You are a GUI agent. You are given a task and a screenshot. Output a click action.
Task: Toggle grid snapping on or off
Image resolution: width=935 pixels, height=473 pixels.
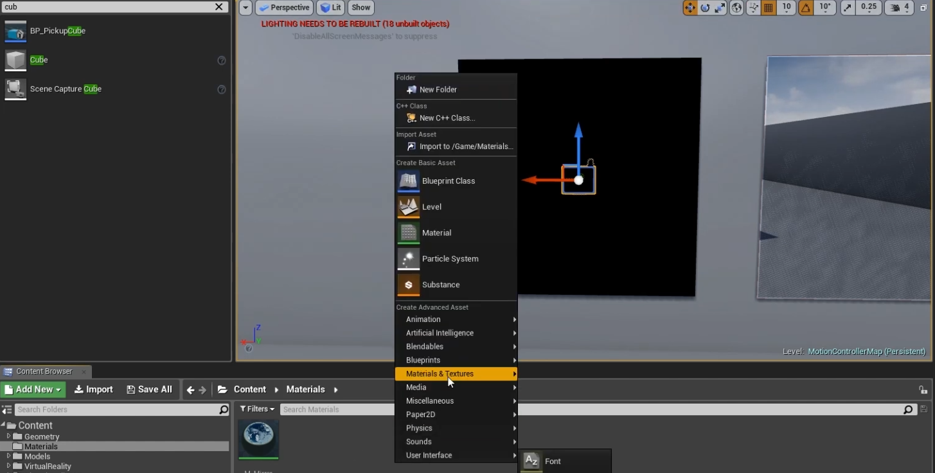tap(769, 8)
